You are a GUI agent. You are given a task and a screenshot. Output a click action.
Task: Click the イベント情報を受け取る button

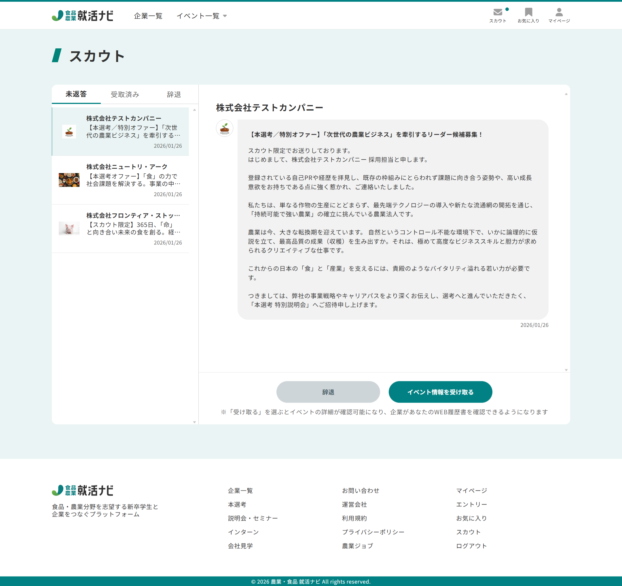(x=440, y=392)
